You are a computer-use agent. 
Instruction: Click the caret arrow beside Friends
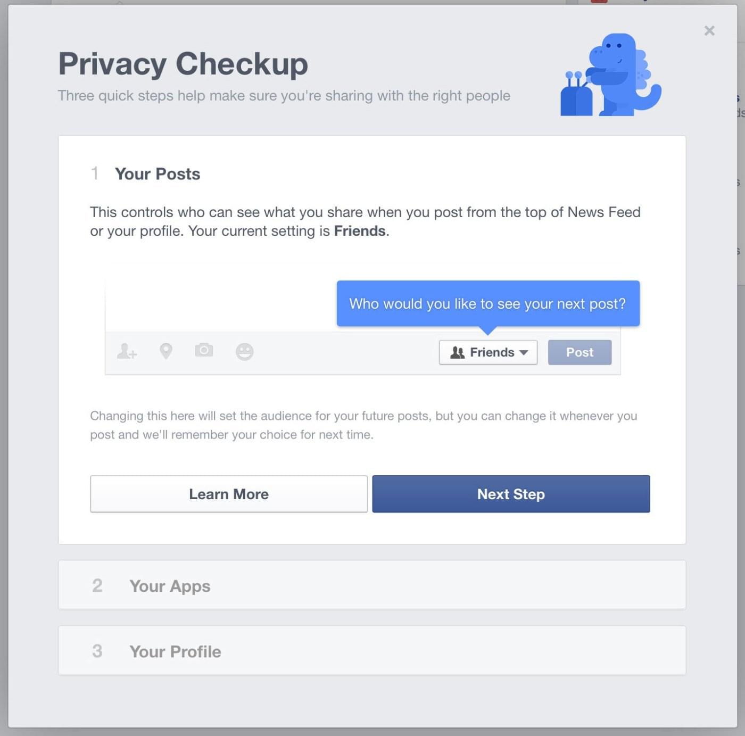coord(524,352)
